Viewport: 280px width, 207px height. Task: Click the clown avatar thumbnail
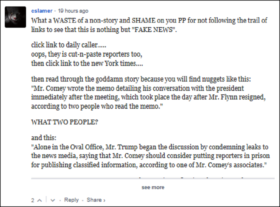(x=15, y=17)
